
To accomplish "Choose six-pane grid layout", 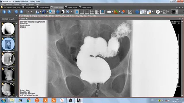I will 97,12.
